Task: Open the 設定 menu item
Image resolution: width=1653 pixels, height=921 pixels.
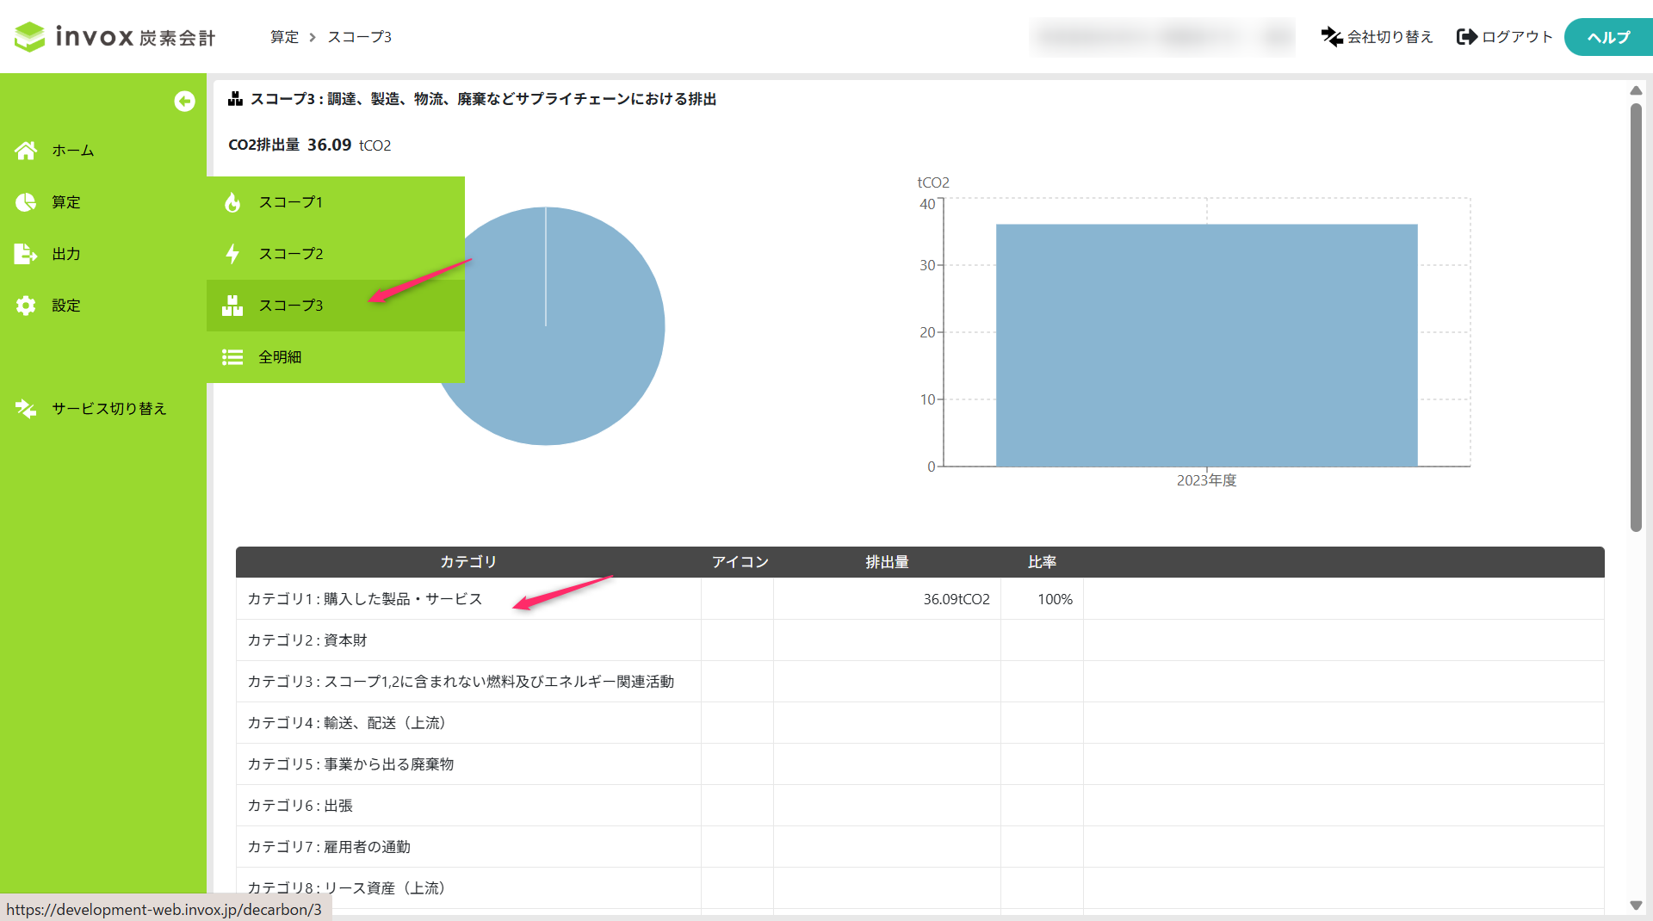Action: pyautogui.click(x=103, y=306)
